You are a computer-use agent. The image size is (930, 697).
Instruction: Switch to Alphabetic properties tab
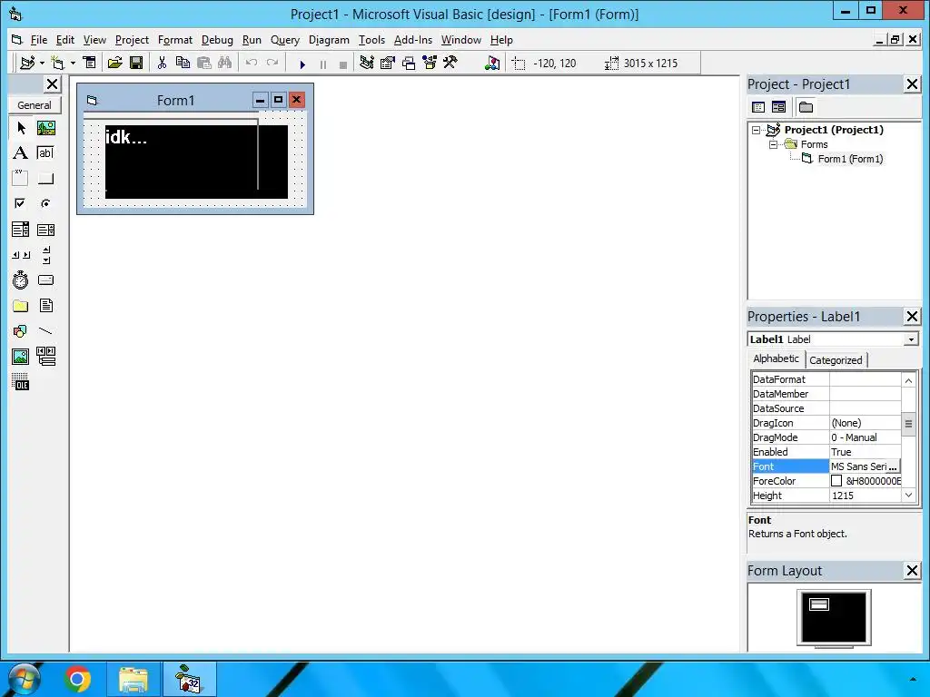pos(776,358)
